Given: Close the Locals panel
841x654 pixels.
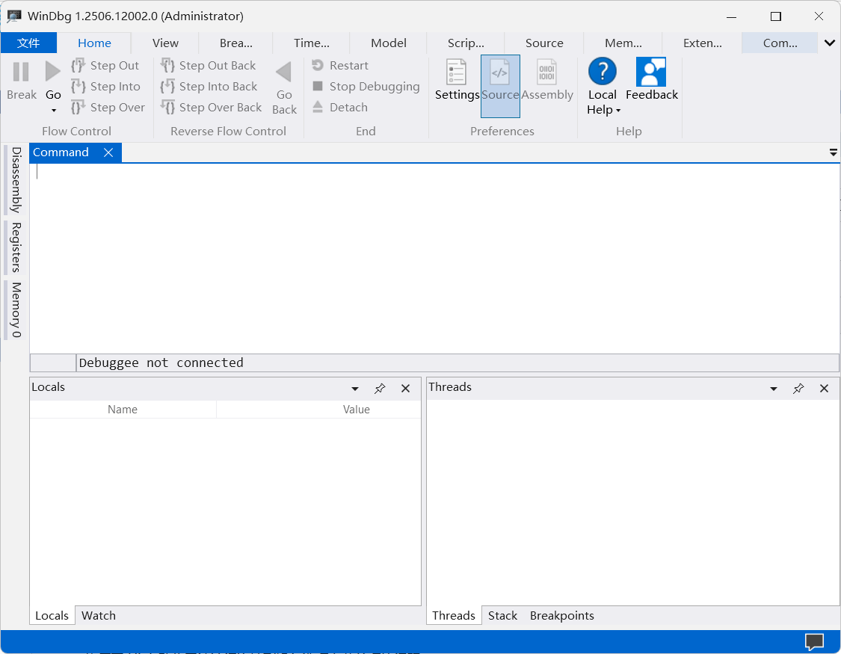Looking at the screenshot, I should point(405,389).
